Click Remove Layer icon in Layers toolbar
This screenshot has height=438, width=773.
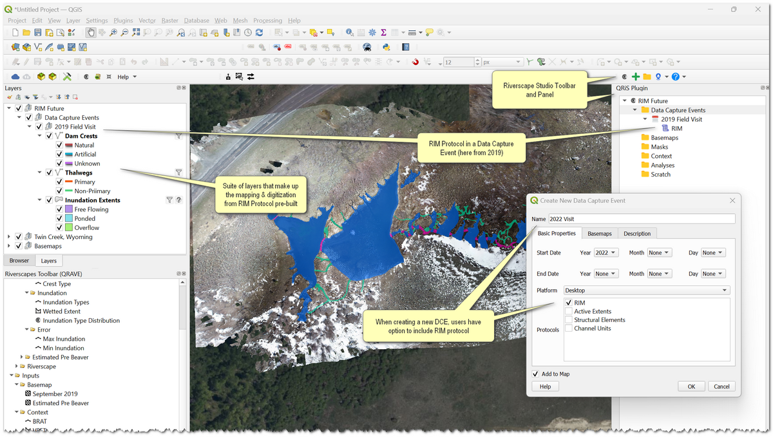pyautogui.click(x=75, y=97)
